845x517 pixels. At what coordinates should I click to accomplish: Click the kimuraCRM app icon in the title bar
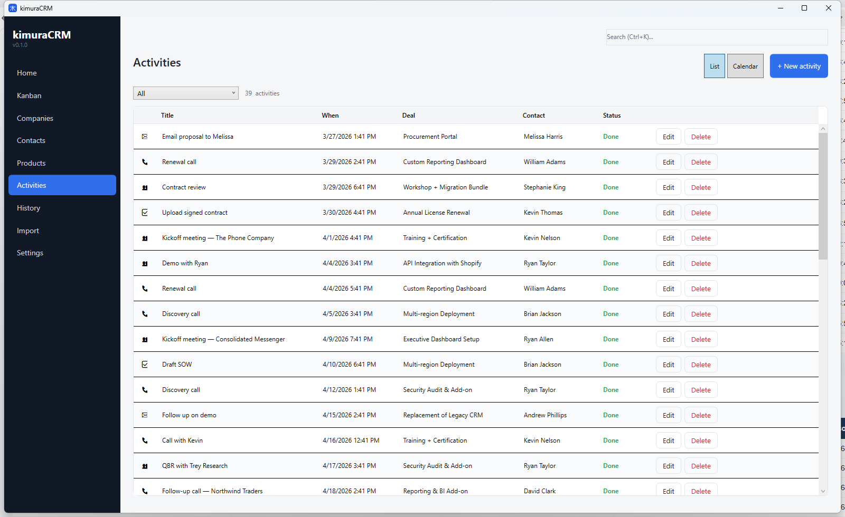click(13, 8)
